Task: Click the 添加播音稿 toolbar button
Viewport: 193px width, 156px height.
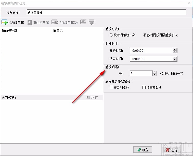Action: point(13,22)
